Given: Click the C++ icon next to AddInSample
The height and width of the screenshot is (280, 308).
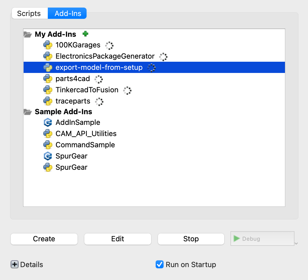Looking at the screenshot, I should [x=48, y=123].
